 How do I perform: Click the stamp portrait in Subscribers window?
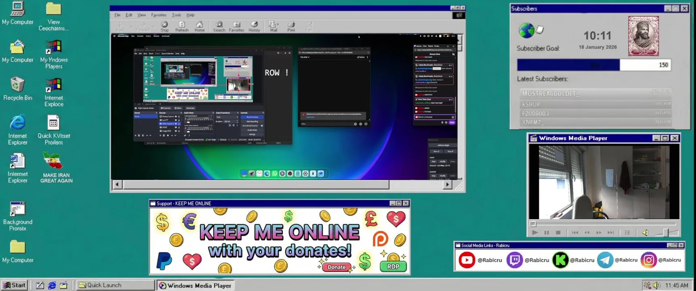643,36
